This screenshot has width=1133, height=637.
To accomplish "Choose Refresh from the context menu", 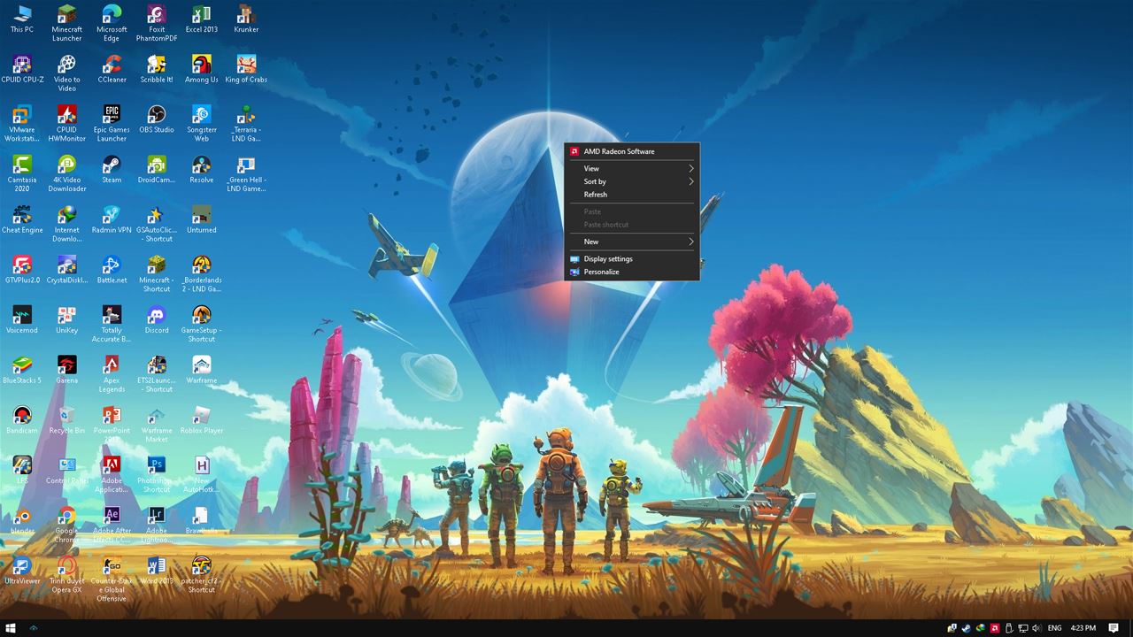I will [x=596, y=195].
